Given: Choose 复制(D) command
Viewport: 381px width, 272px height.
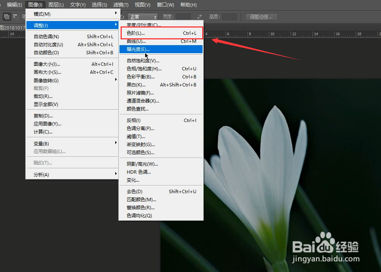Looking at the screenshot, I should [x=72, y=116].
